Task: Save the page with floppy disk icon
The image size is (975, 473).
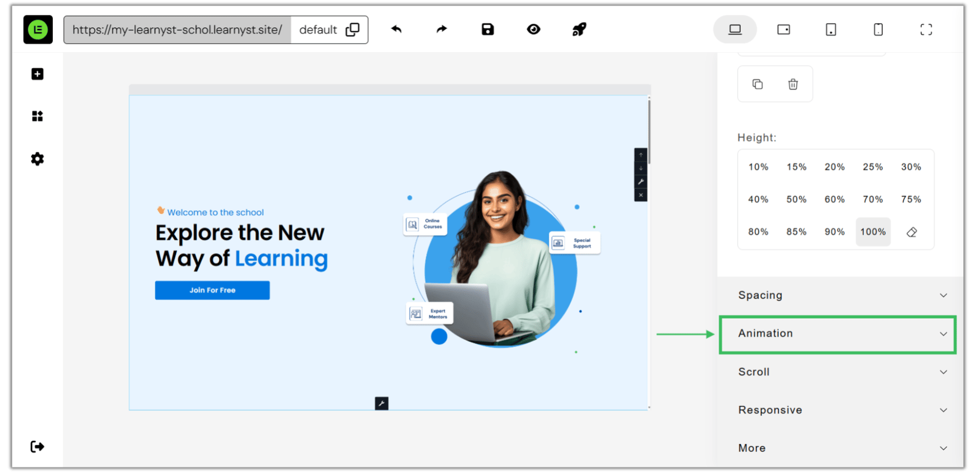Action: coord(487,29)
